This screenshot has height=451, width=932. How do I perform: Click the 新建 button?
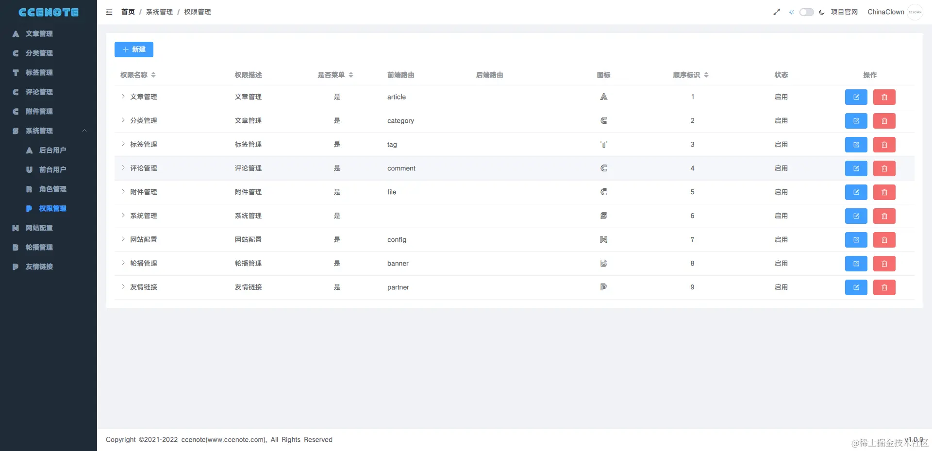(x=134, y=50)
